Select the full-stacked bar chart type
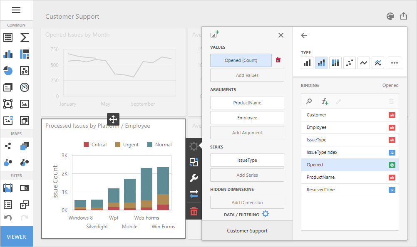 pyautogui.click(x=335, y=62)
